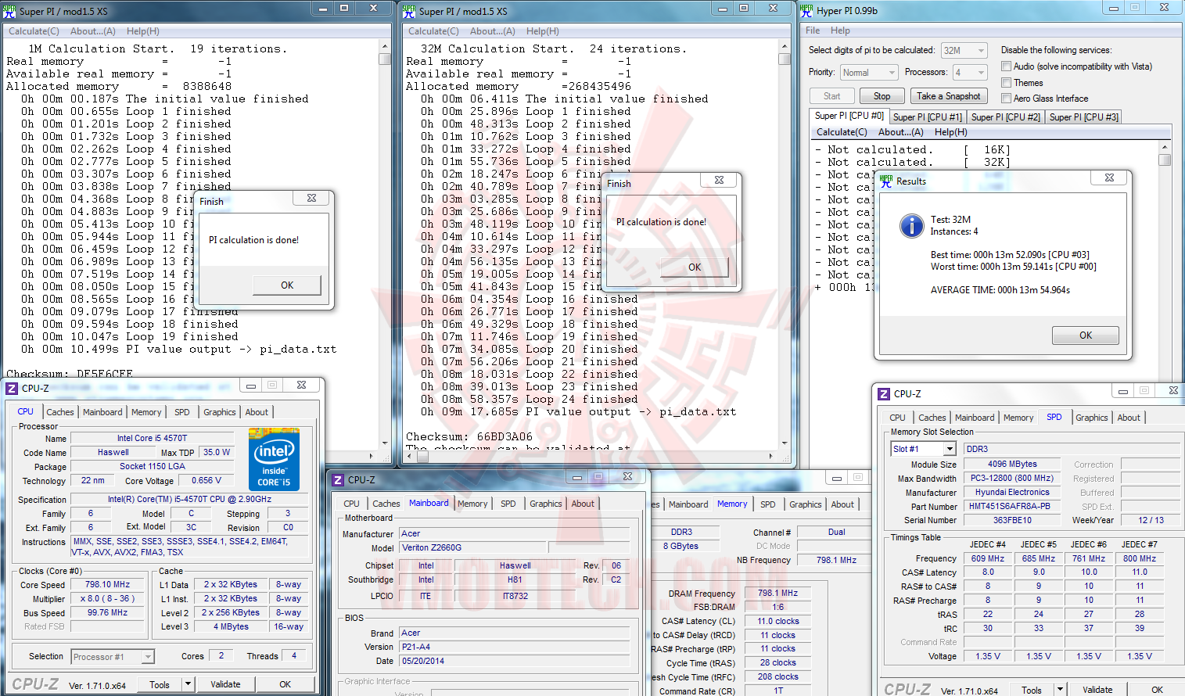This screenshot has height=696, width=1185.
Task: Expand the Tools arrow in CPU-Z SPD window
Action: tap(1060, 690)
